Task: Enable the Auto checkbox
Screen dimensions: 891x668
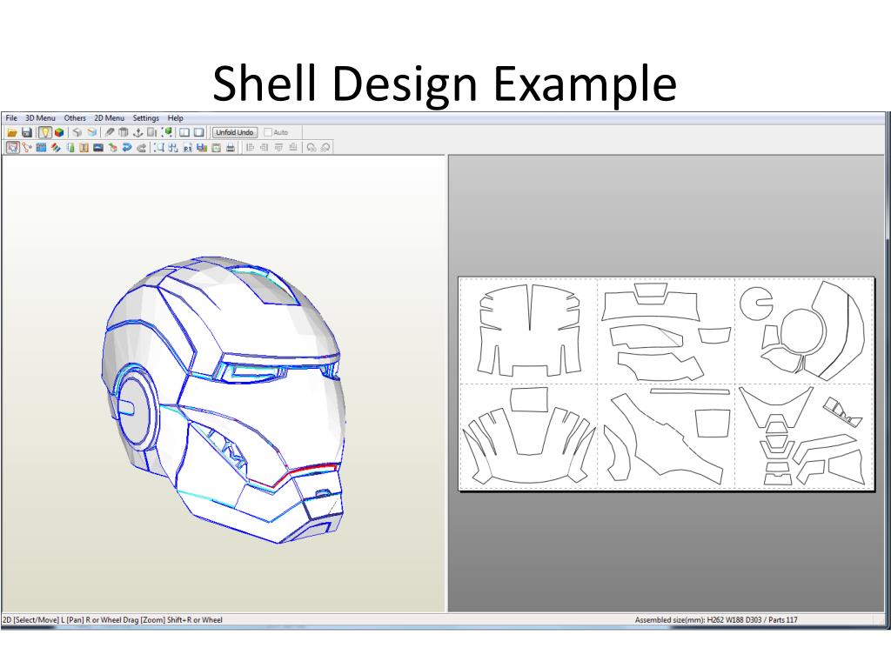Action: 268,132
